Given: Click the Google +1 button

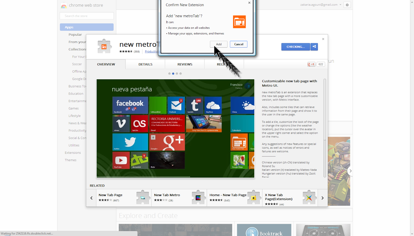Looking at the screenshot, I should (311, 64).
